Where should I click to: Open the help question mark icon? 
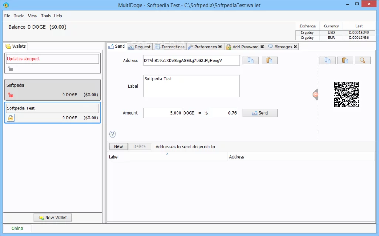(113, 134)
